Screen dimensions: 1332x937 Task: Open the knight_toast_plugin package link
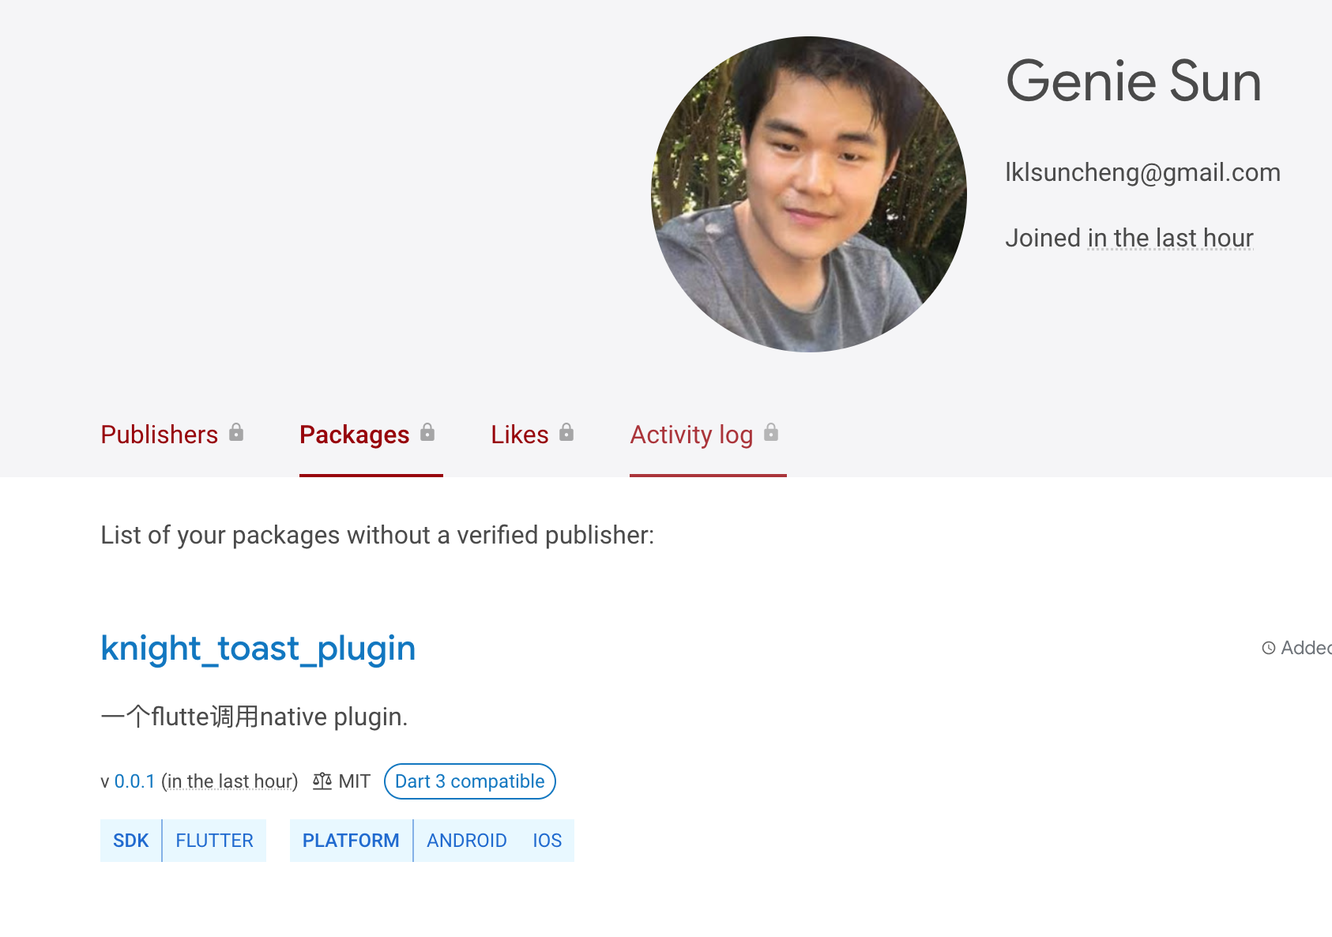coord(258,648)
